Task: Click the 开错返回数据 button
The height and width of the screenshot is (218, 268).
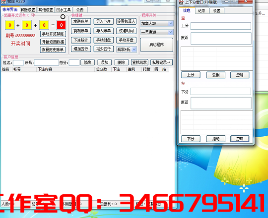Action: point(53,42)
